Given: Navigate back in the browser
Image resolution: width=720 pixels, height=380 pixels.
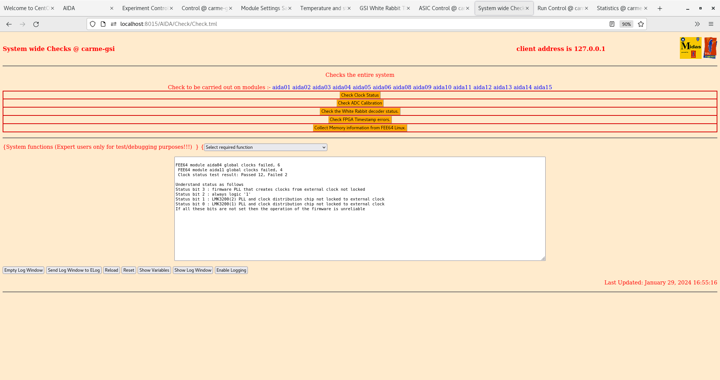Looking at the screenshot, I should [9, 24].
